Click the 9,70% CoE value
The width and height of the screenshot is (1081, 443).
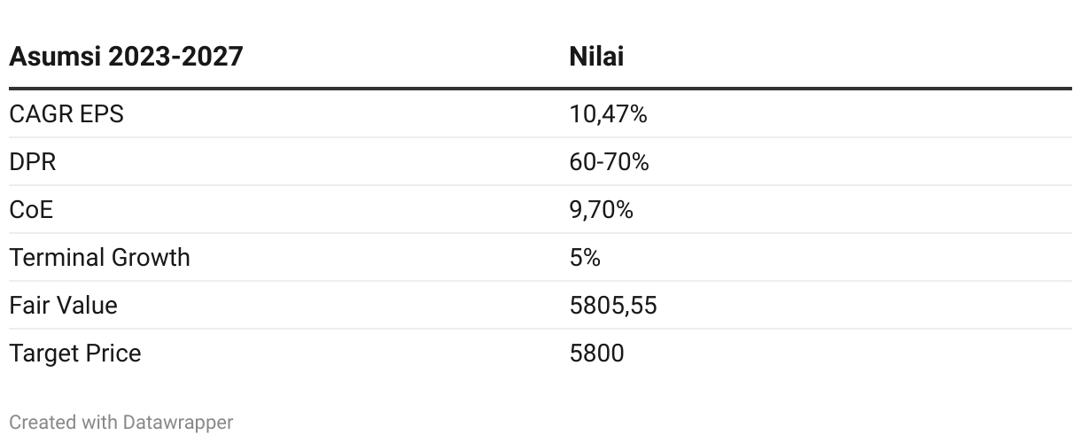601,210
